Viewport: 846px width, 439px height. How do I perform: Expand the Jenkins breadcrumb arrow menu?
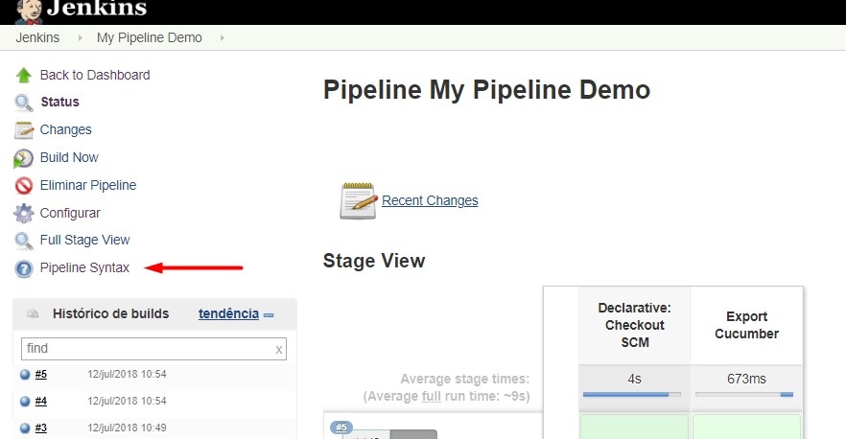[x=81, y=37]
